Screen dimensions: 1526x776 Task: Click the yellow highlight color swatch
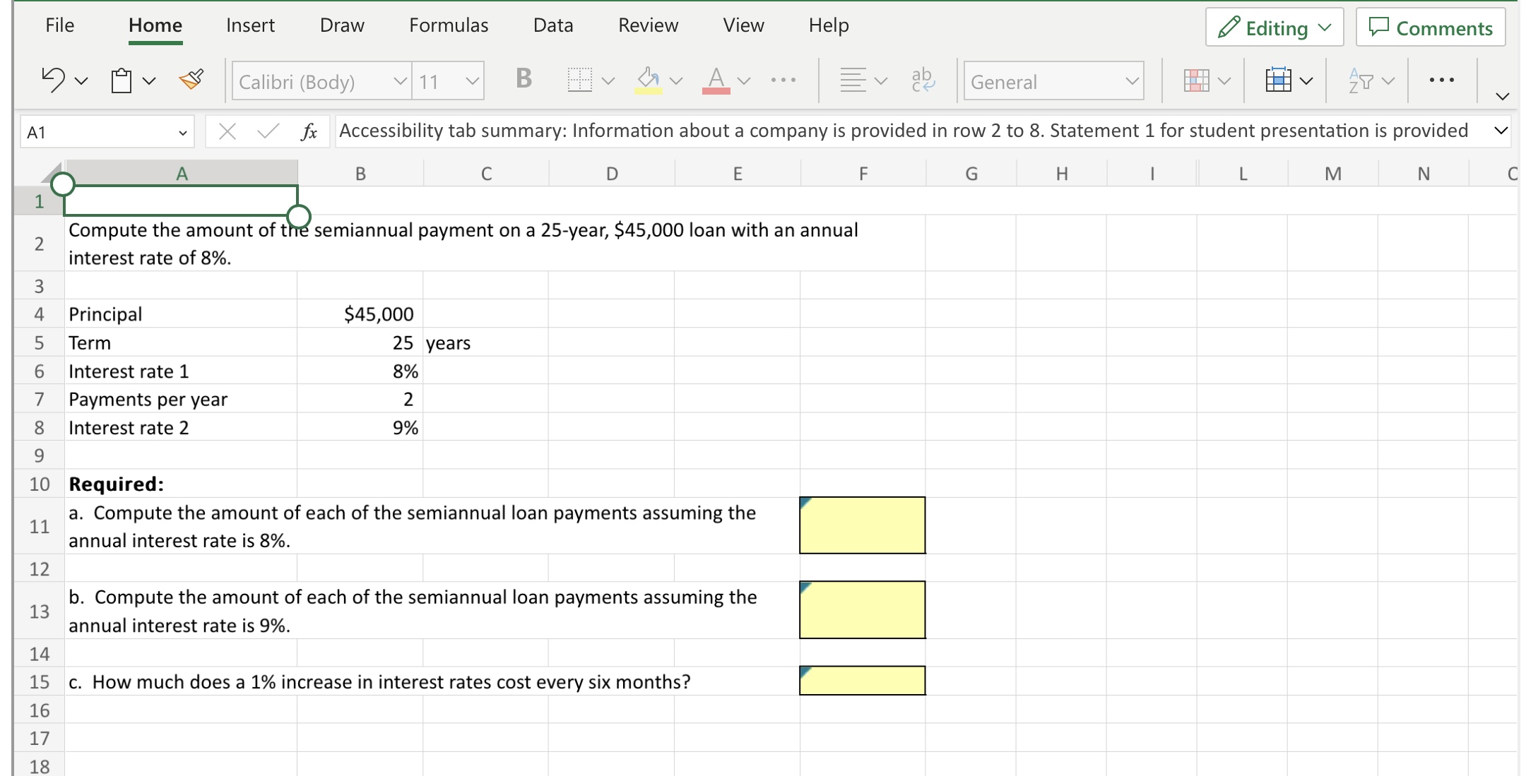coord(649,92)
